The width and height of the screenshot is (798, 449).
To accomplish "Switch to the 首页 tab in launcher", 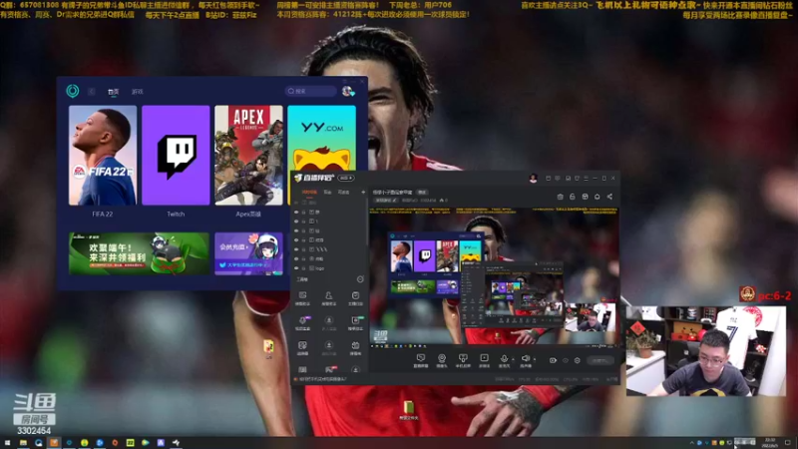I will tap(113, 92).
